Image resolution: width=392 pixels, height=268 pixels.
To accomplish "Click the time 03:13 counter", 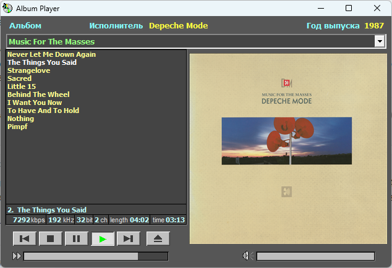I will tap(168, 220).
